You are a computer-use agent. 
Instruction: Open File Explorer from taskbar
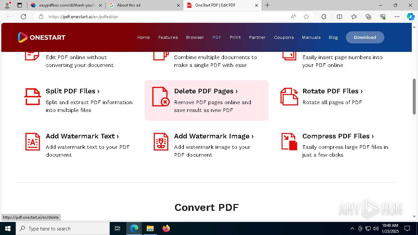tap(150, 228)
